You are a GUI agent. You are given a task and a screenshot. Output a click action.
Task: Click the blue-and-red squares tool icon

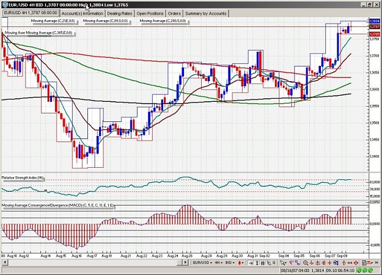click(297, 263)
